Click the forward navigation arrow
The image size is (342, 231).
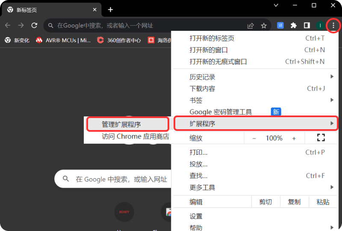click(x=21, y=26)
